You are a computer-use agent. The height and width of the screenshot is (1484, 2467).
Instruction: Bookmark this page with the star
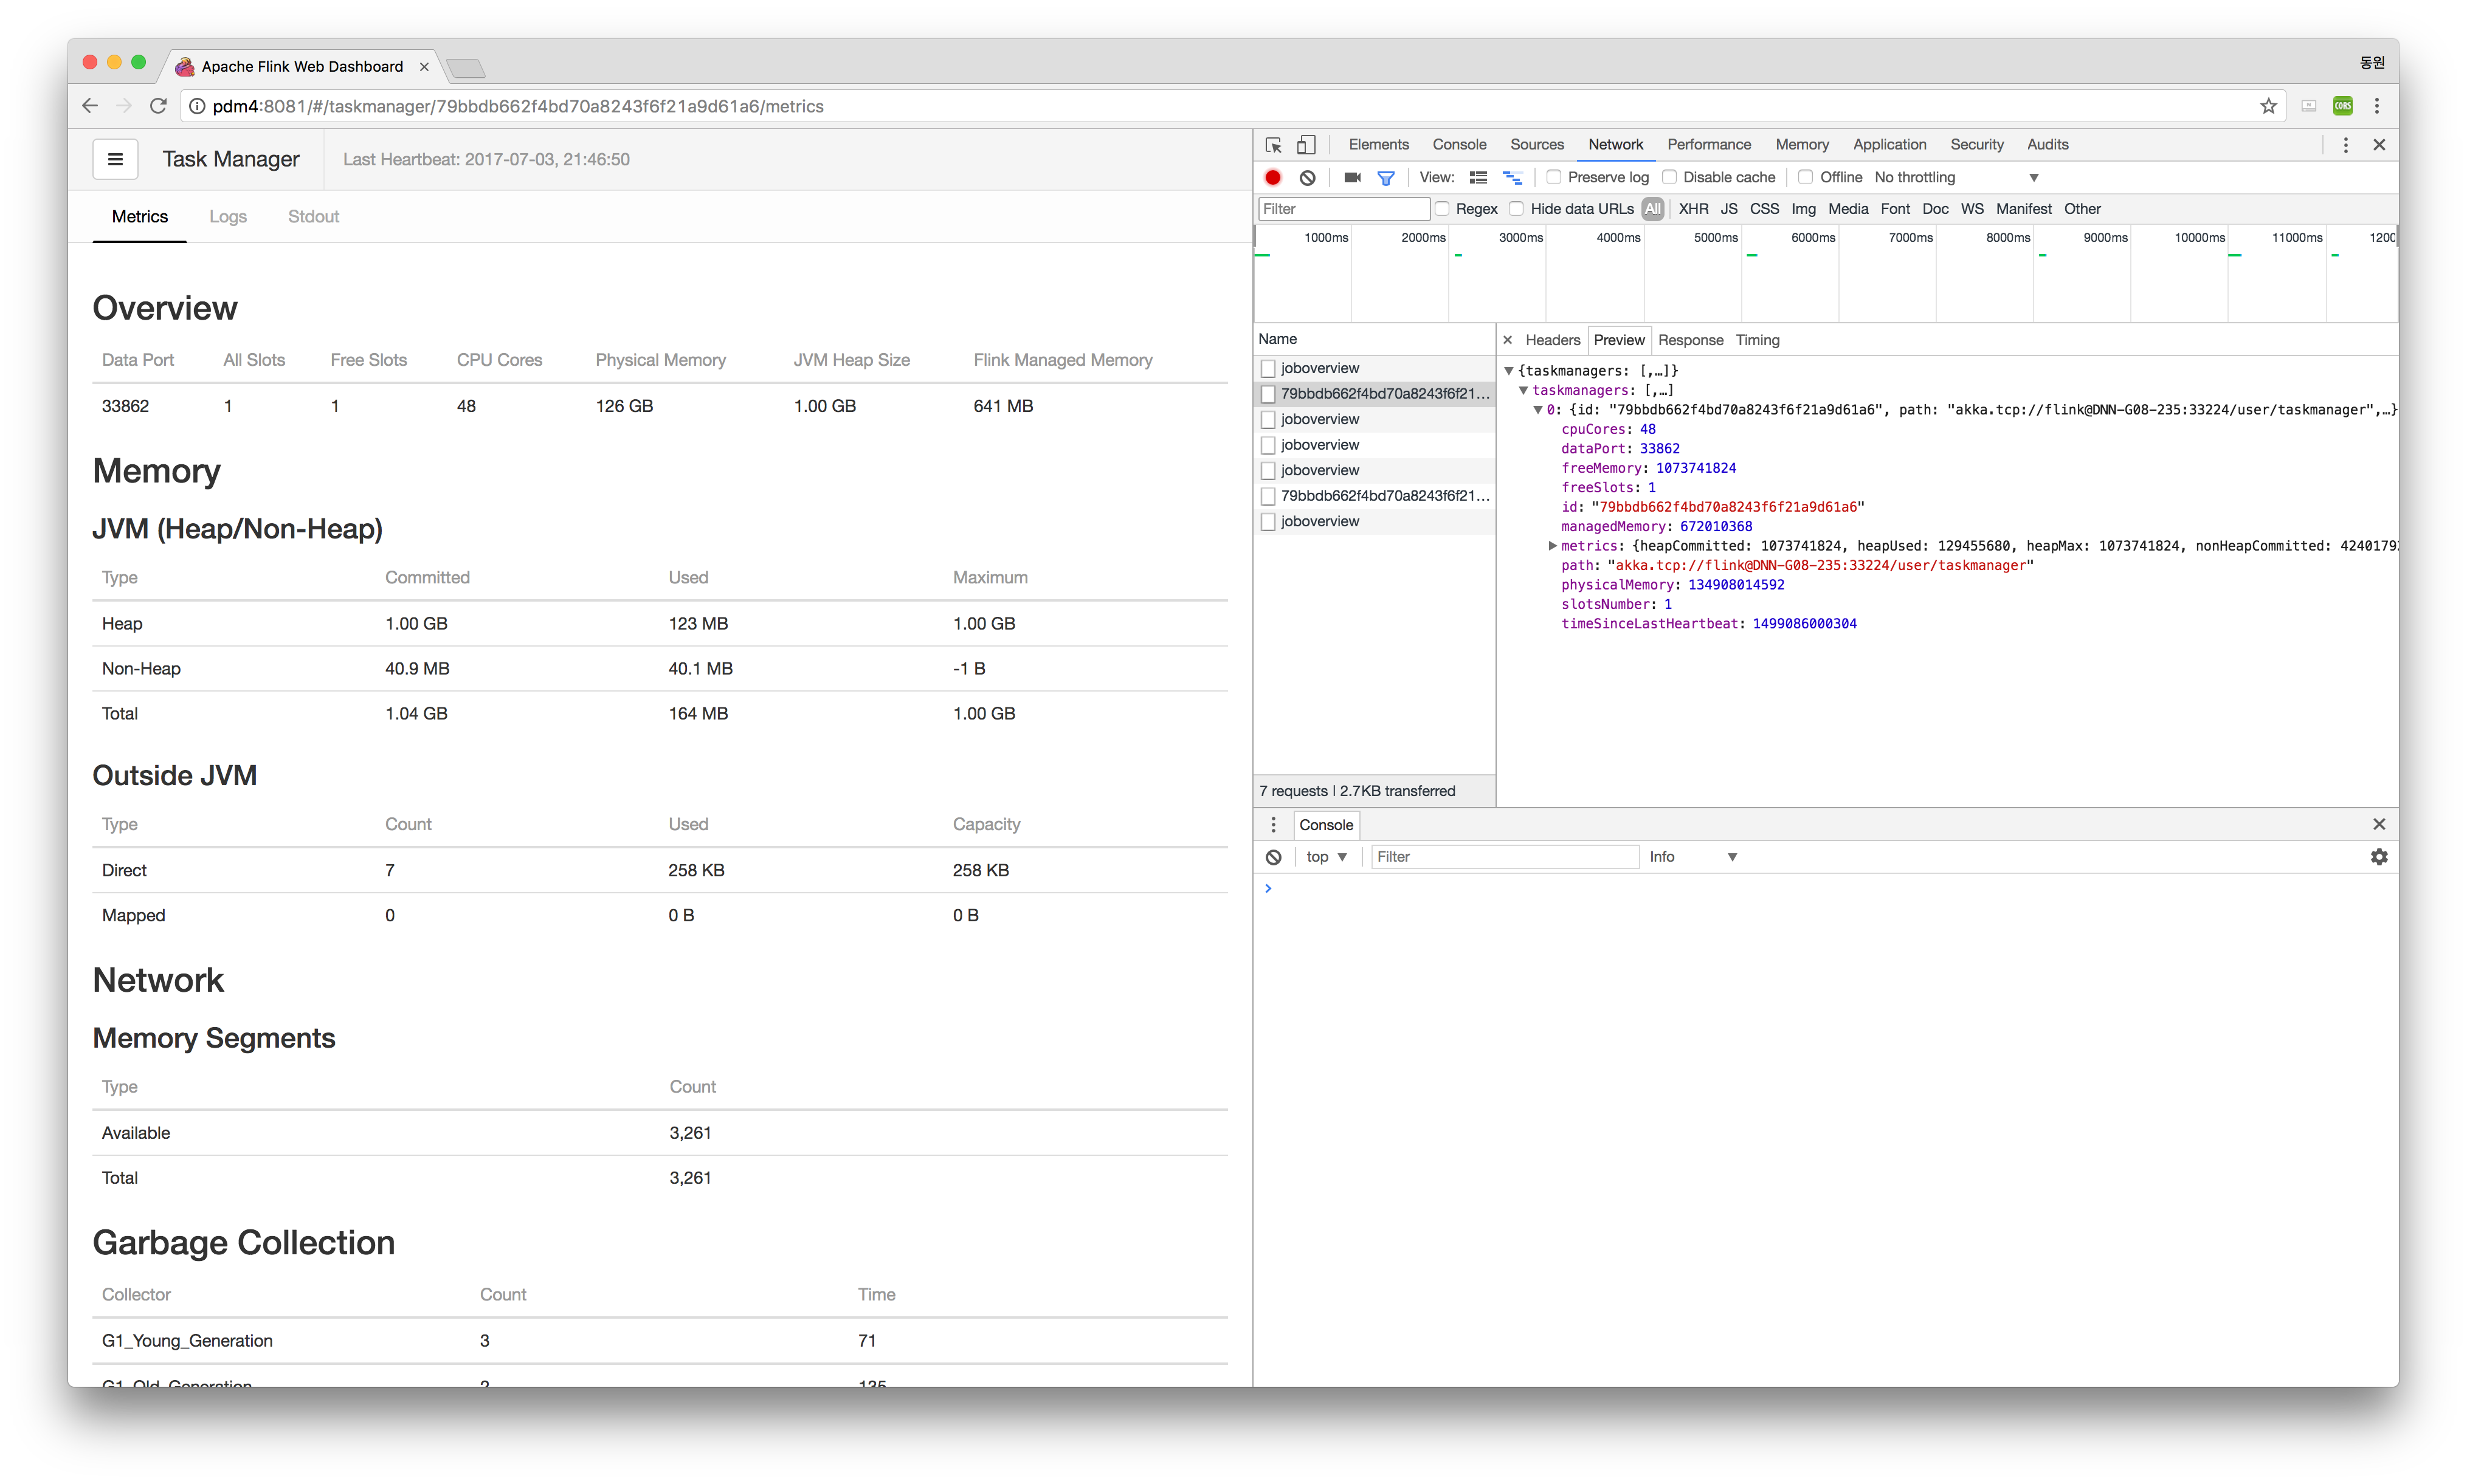click(2268, 106)
